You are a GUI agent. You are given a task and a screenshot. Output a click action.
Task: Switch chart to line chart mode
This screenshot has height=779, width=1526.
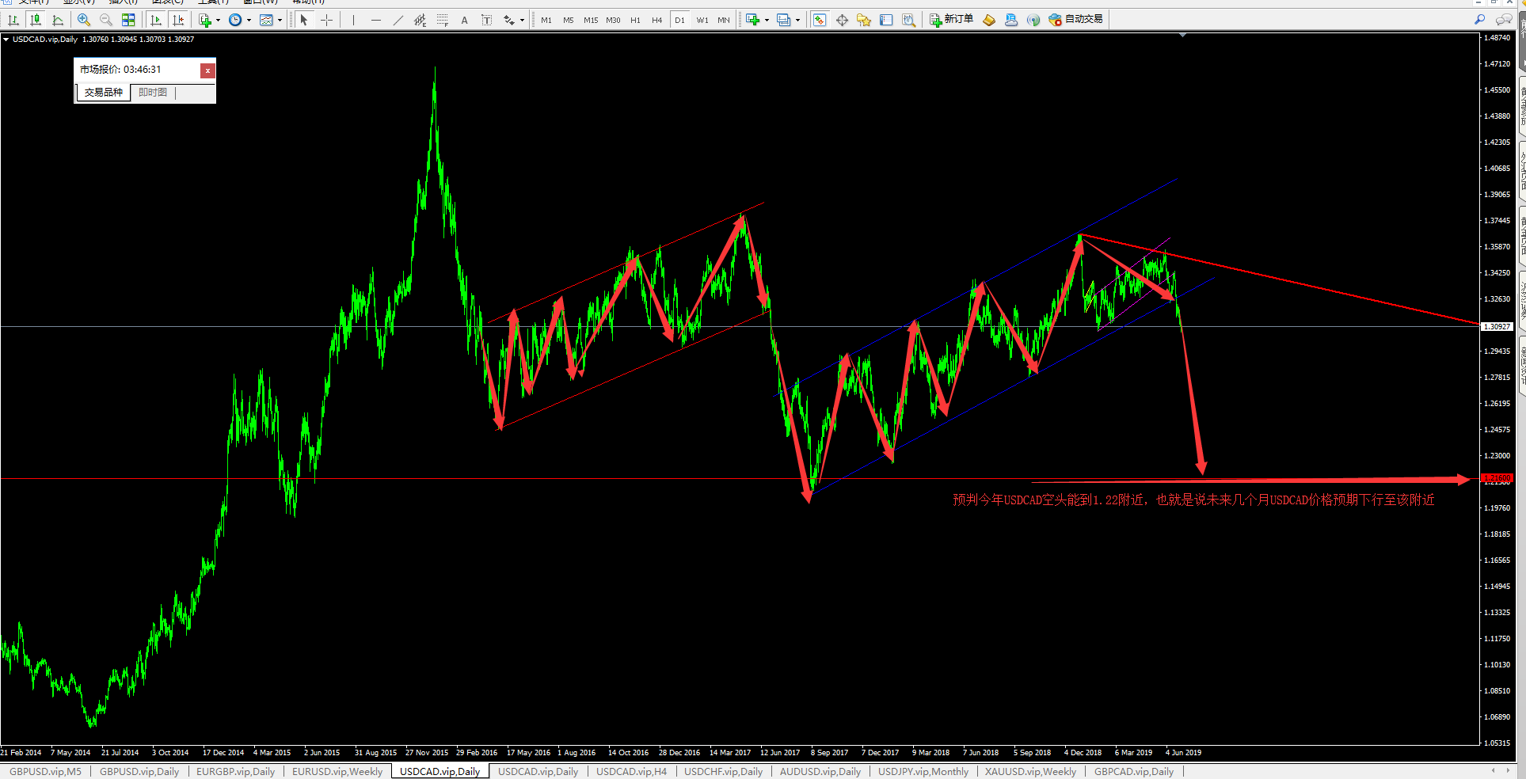[x=58, y=20]
